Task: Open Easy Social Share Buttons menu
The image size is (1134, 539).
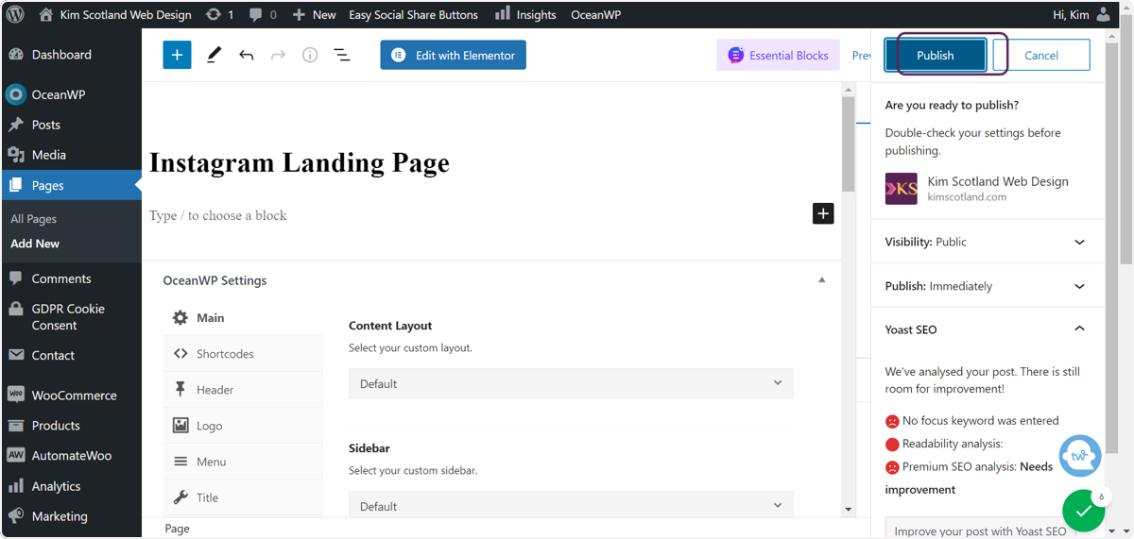Action: coord(413,14)
